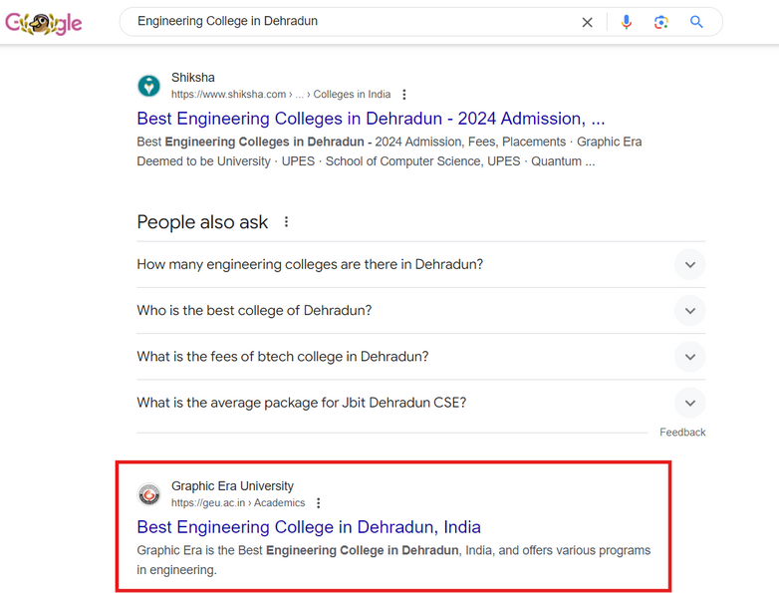
Task: Click the Feedback link
Action: 682,433
